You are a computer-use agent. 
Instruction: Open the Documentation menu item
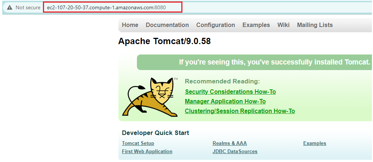pyautogui.click(x=167, y=25)
